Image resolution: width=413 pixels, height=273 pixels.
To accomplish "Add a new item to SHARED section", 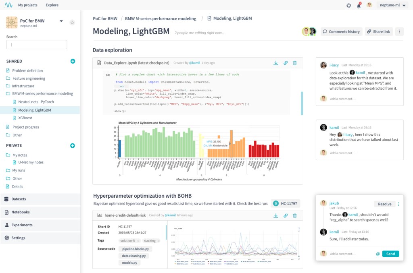I will pyautogui.click(x=73, y=61).
